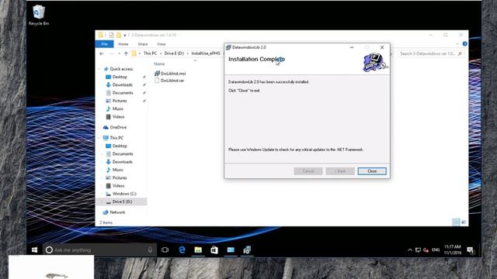The height and width of the screenshot is (279, 497).
Task: Select Network in the navigation pane
Action: tap(117, 212)
